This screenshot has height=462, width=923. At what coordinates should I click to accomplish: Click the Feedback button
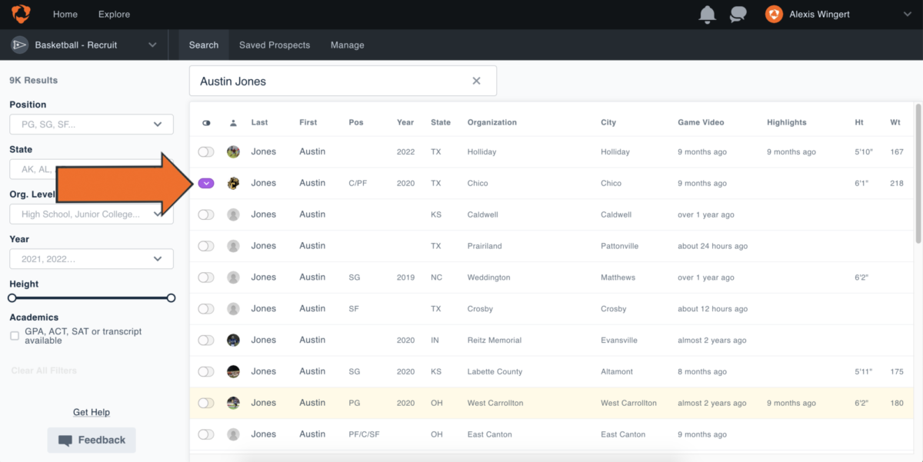click(92, 440)
